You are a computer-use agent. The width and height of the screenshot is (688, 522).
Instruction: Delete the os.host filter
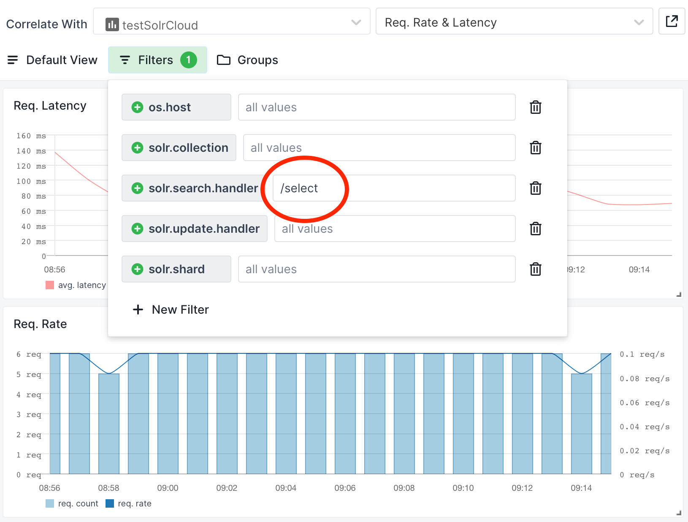coord(536,107)
